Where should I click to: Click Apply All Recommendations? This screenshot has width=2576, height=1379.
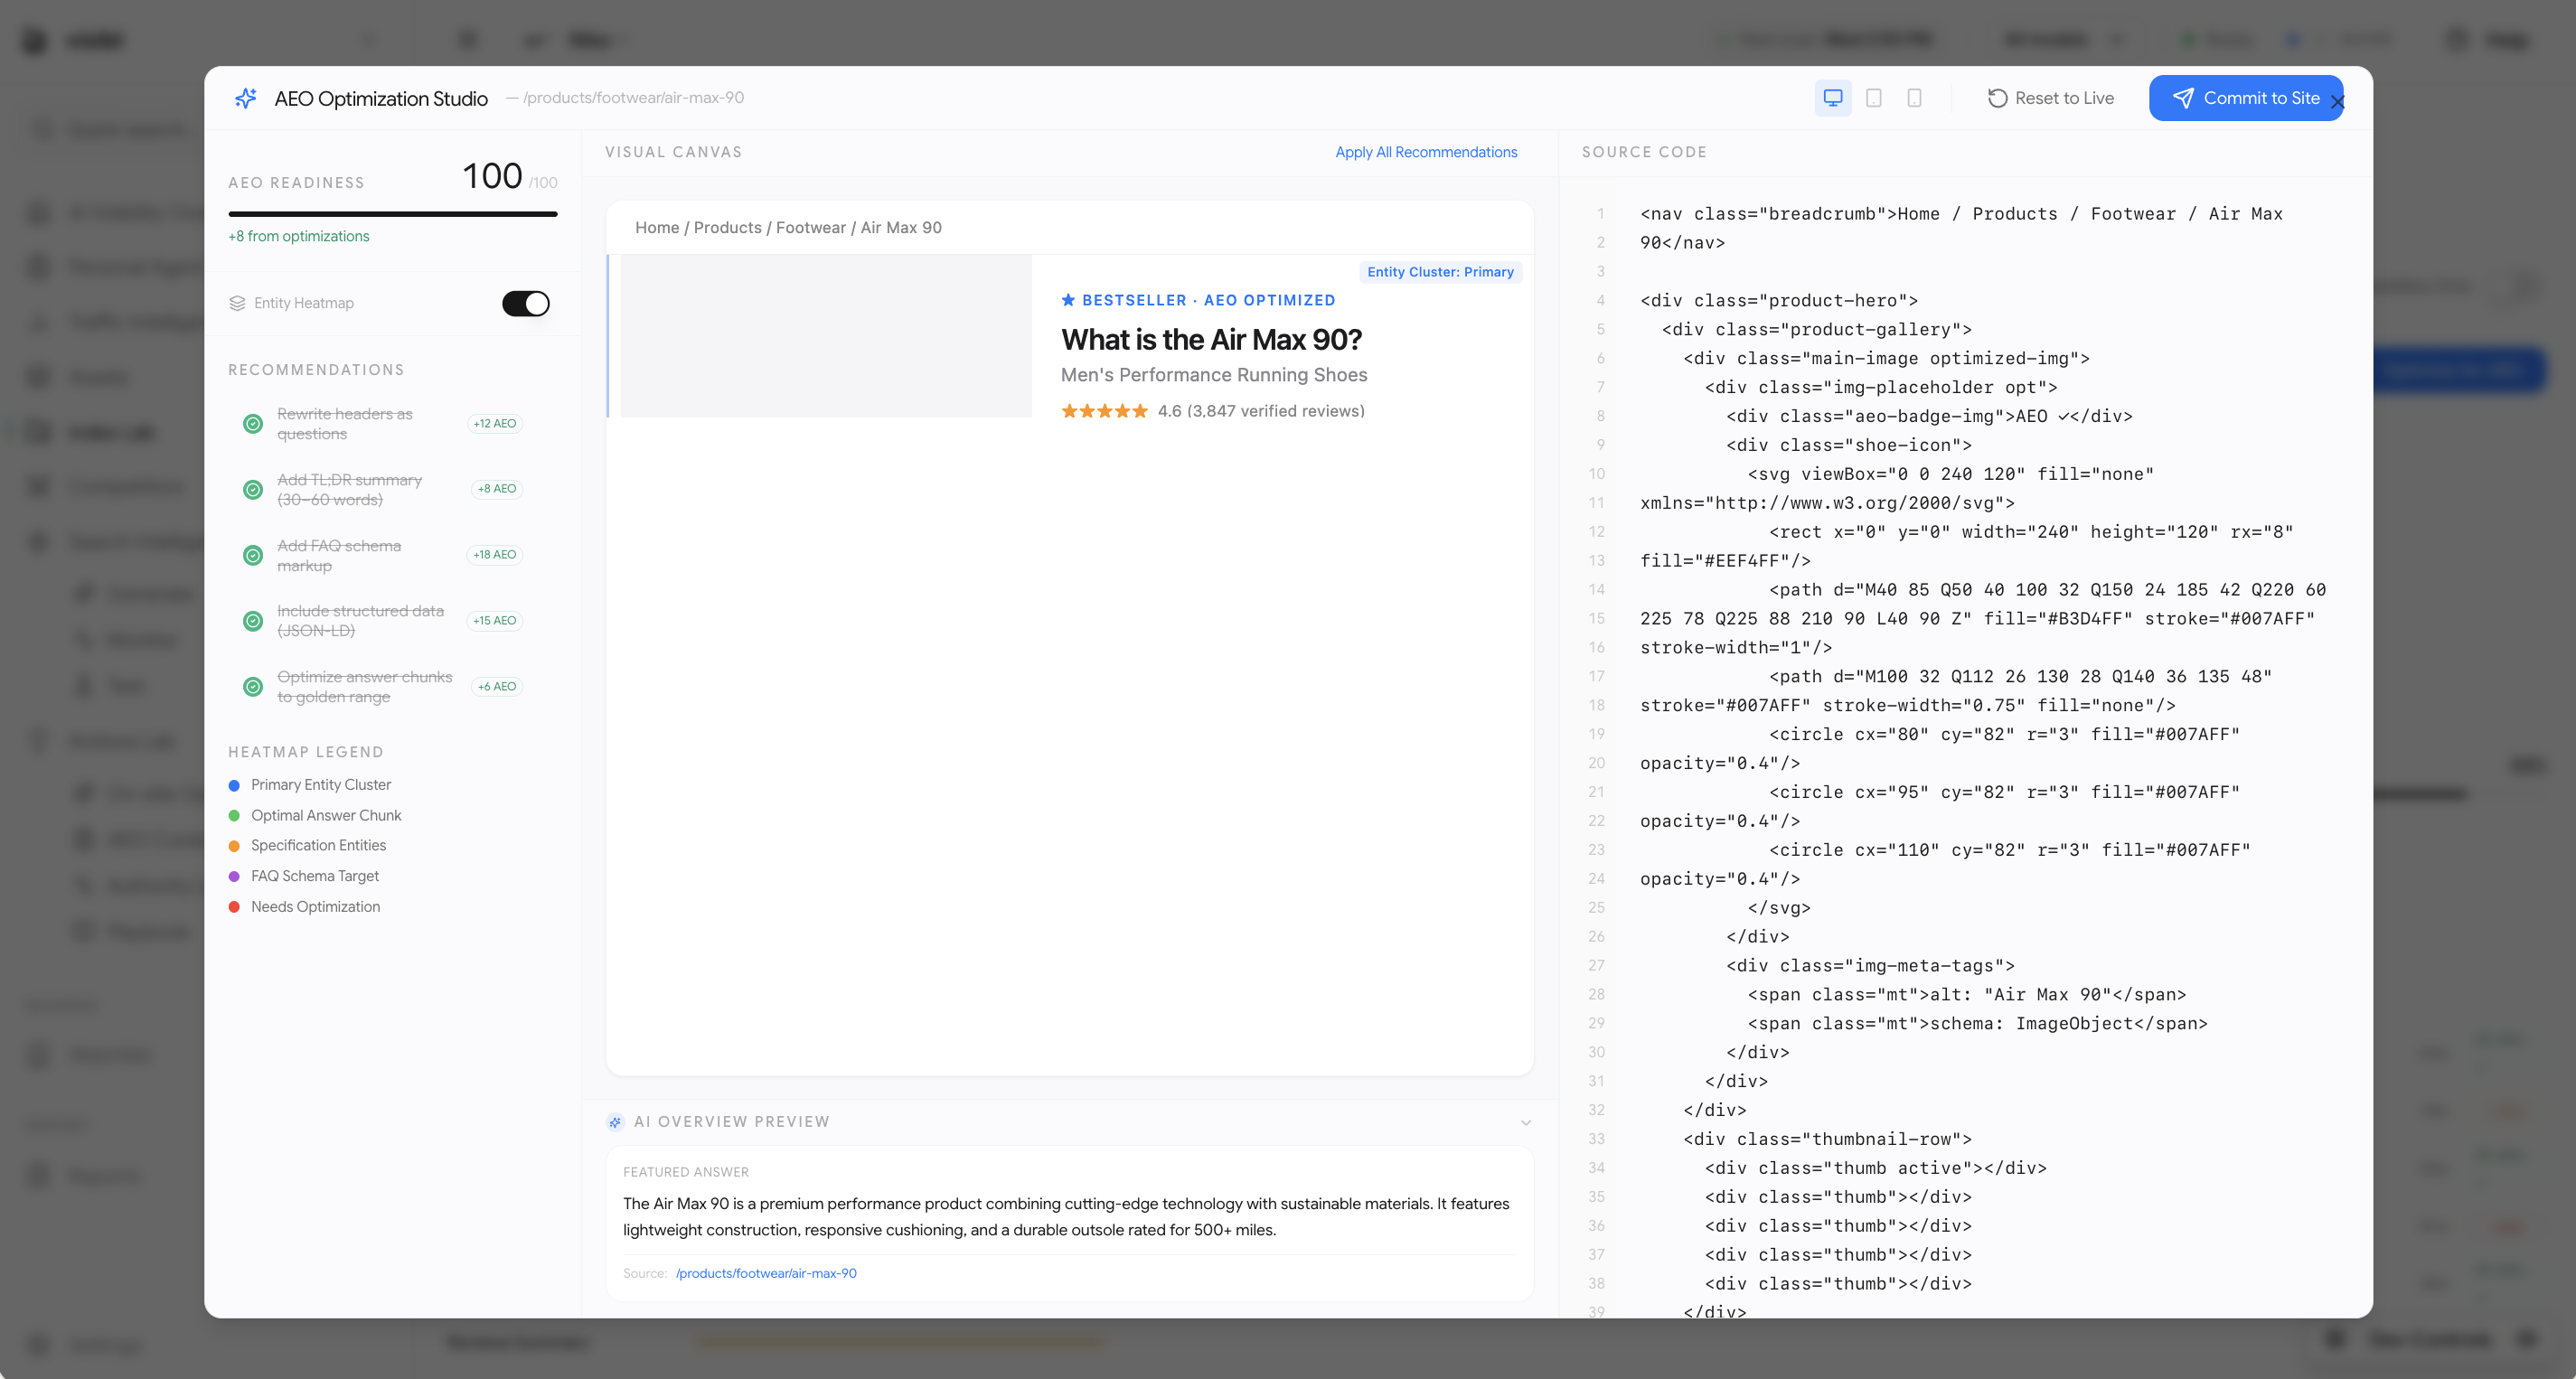[1426, 152]
